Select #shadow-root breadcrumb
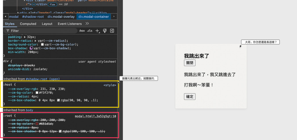The width and height of the screenshot is (297, 140). tap(33, 16)
